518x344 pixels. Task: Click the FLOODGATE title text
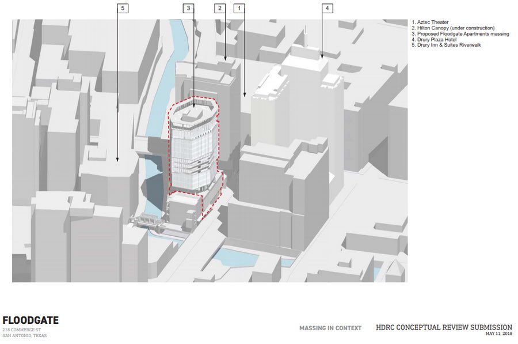coord(31,320)
